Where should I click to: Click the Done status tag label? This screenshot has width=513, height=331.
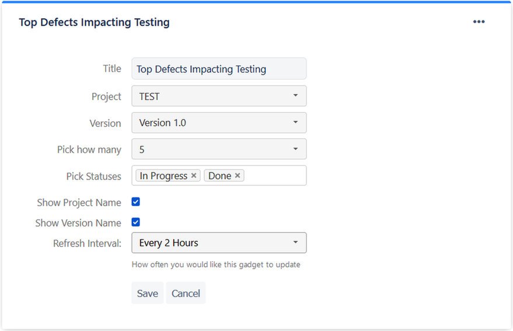(219, 176)
